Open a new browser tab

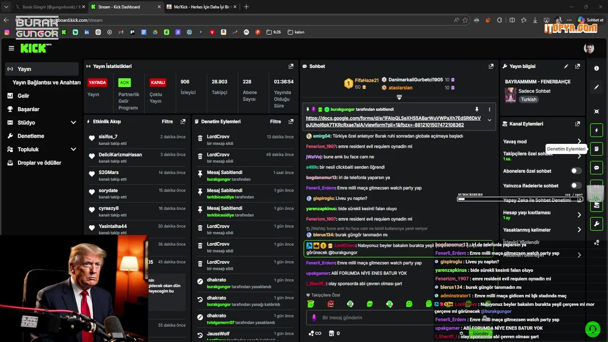click(x=246, y=7)
